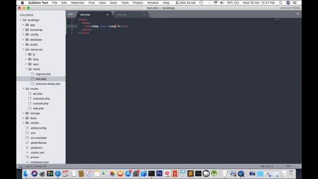Open the Goto menu
The width and height of the screenshot is (318, 179).
[x=113, y=2]
